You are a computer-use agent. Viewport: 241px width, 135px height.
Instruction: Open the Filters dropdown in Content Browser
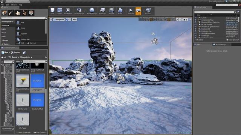coord(19,61)
